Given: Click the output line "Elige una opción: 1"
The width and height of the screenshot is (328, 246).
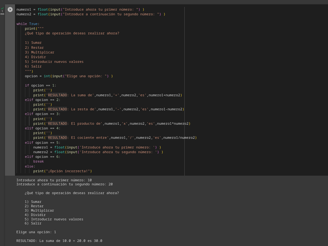Looking at the screenshot, I should click(36, 232).
